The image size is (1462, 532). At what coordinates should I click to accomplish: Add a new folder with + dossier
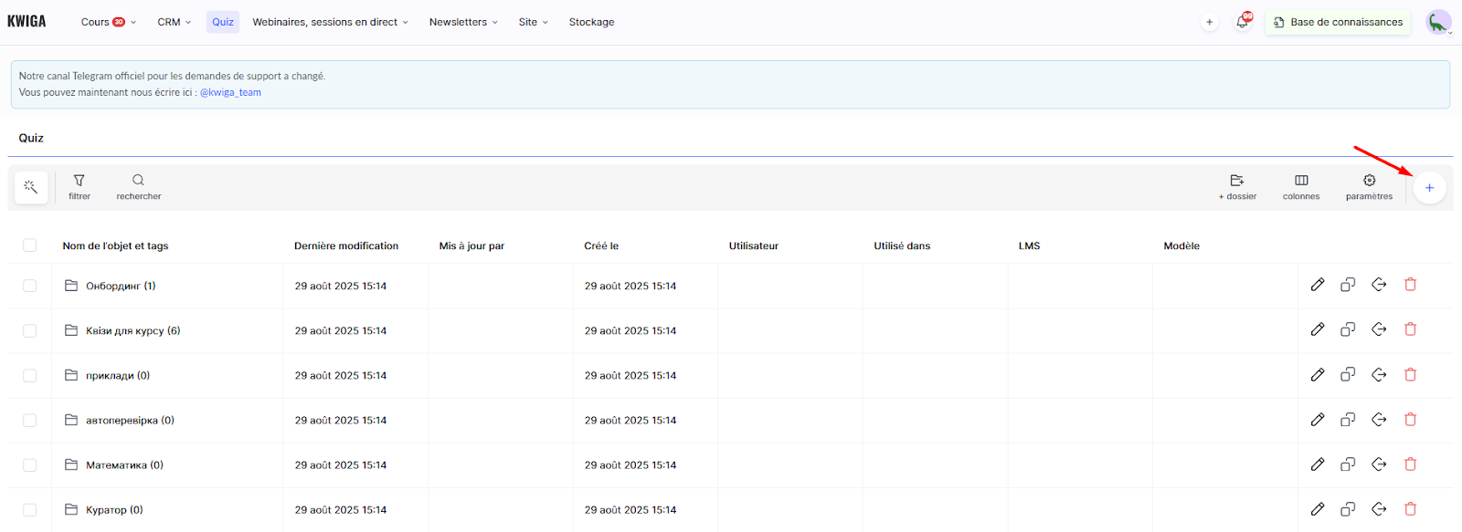tap(1237, 186)
